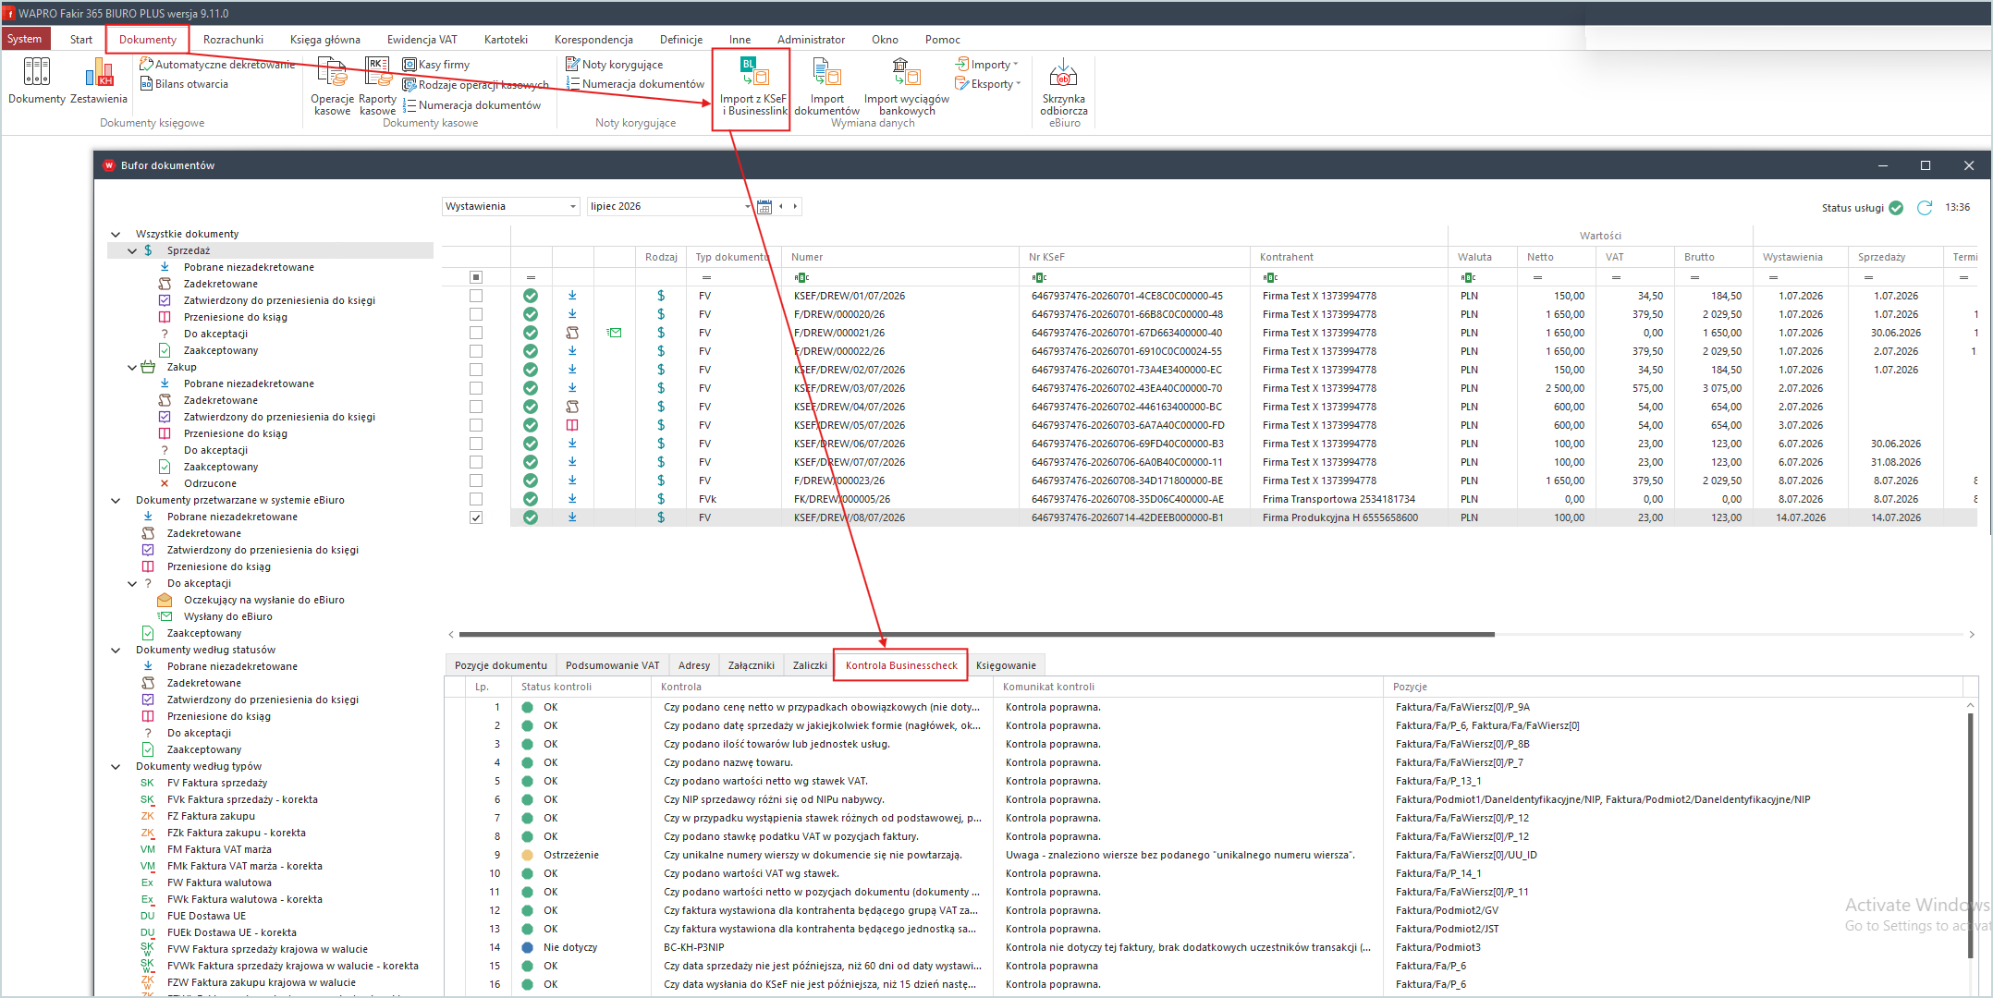Click the document grid horizontal scrollbar

[976, 635]
